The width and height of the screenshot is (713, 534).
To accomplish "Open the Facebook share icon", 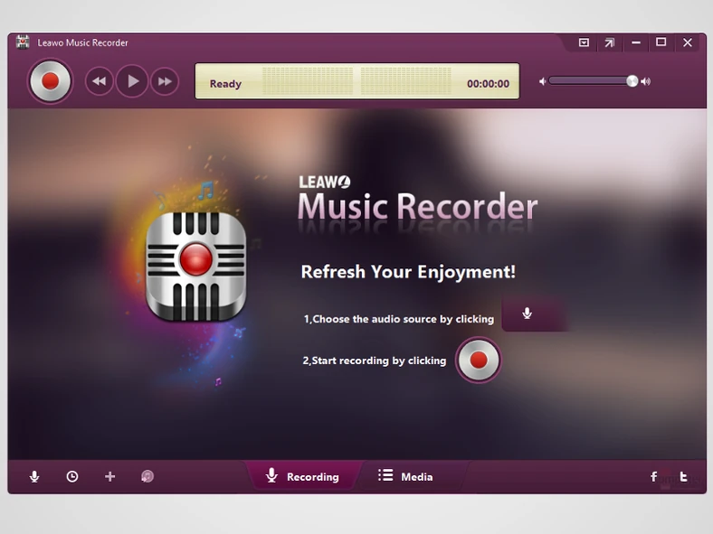I will pyautogui.click(x=653, y=476).
